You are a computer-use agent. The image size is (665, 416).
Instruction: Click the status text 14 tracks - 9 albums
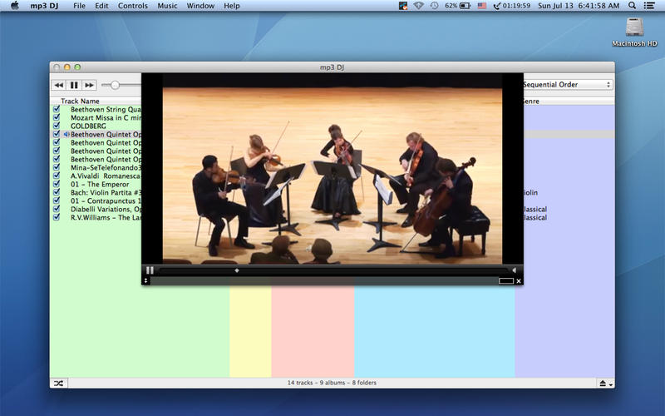(x=332, y=383)
